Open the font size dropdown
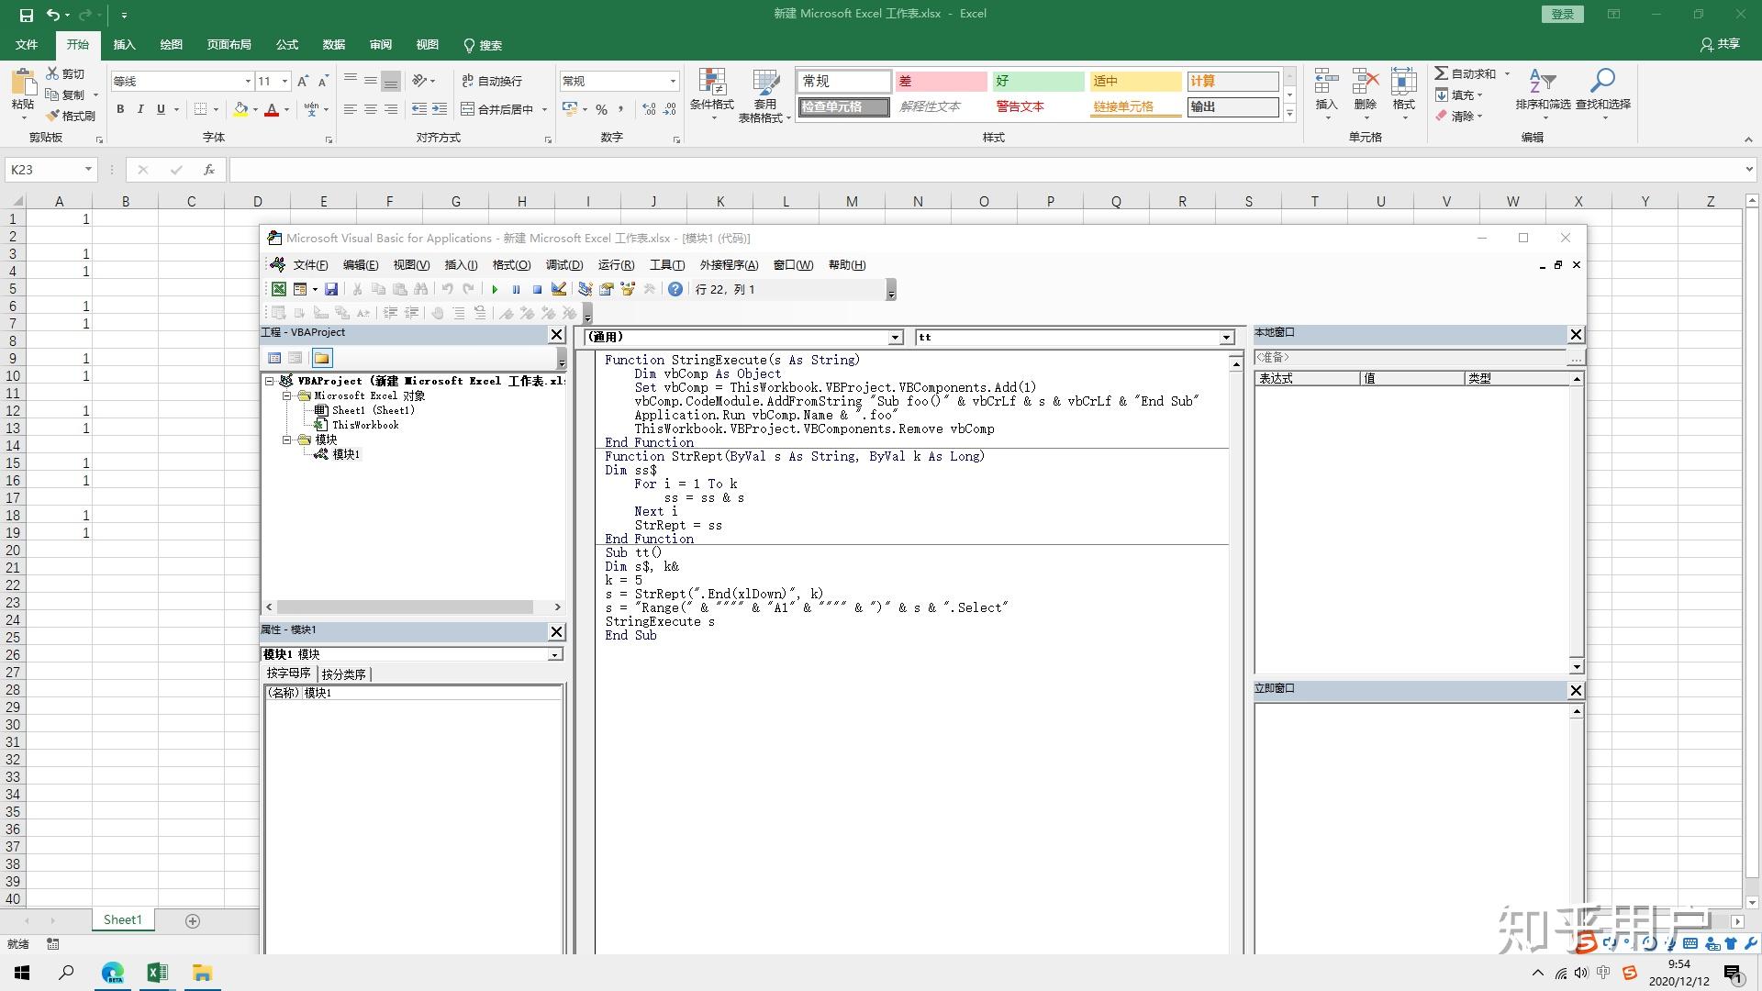Image resolution: width=1762 pixels, height=991 pixels. tap(284, 81)
